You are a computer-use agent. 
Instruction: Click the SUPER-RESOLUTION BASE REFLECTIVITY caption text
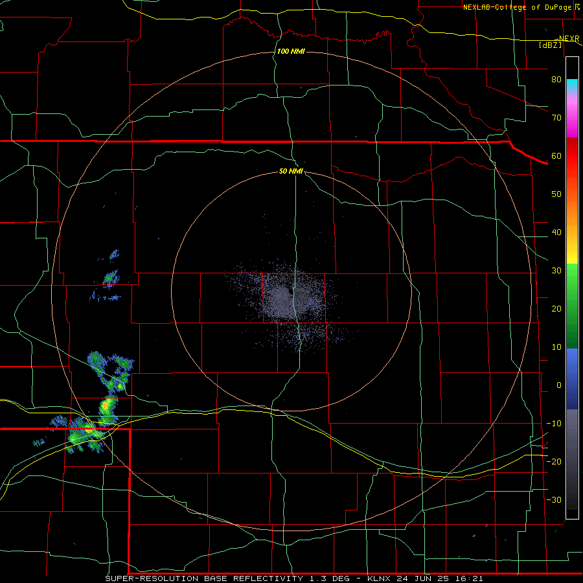(x=205, y=578)
